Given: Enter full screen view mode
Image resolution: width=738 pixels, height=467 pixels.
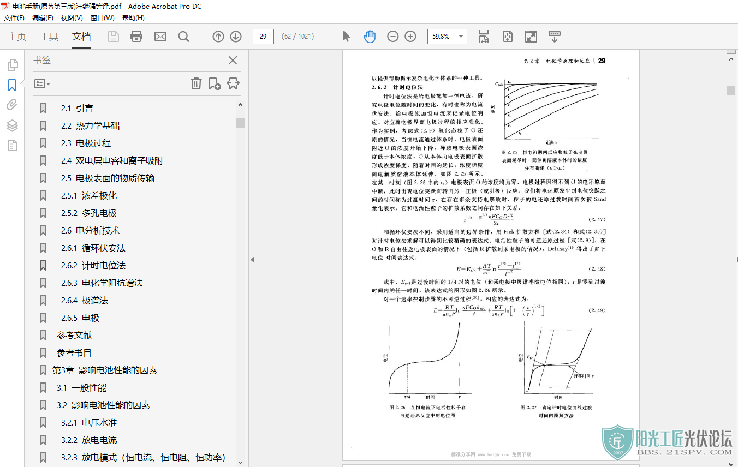Looking at the screenshot, I should tap(531, 37).
